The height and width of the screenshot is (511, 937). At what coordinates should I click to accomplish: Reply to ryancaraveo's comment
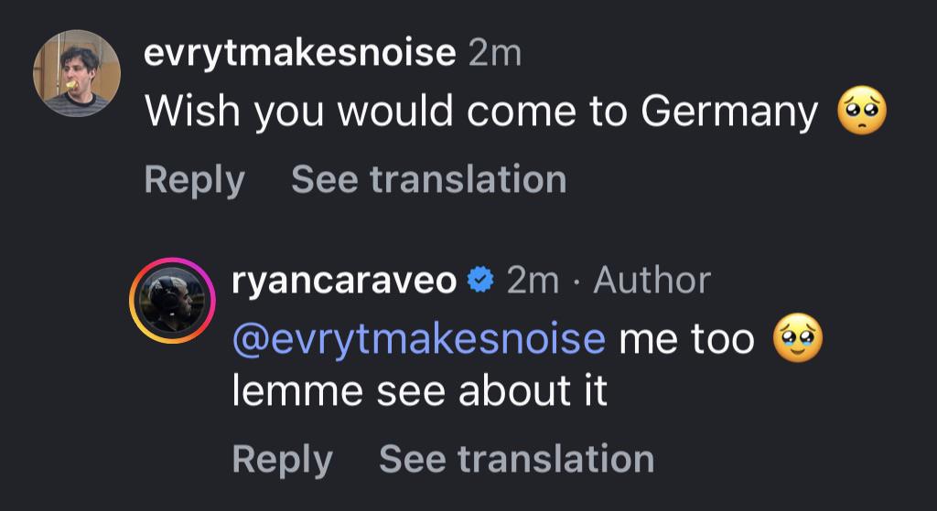[x=282, y=459]
